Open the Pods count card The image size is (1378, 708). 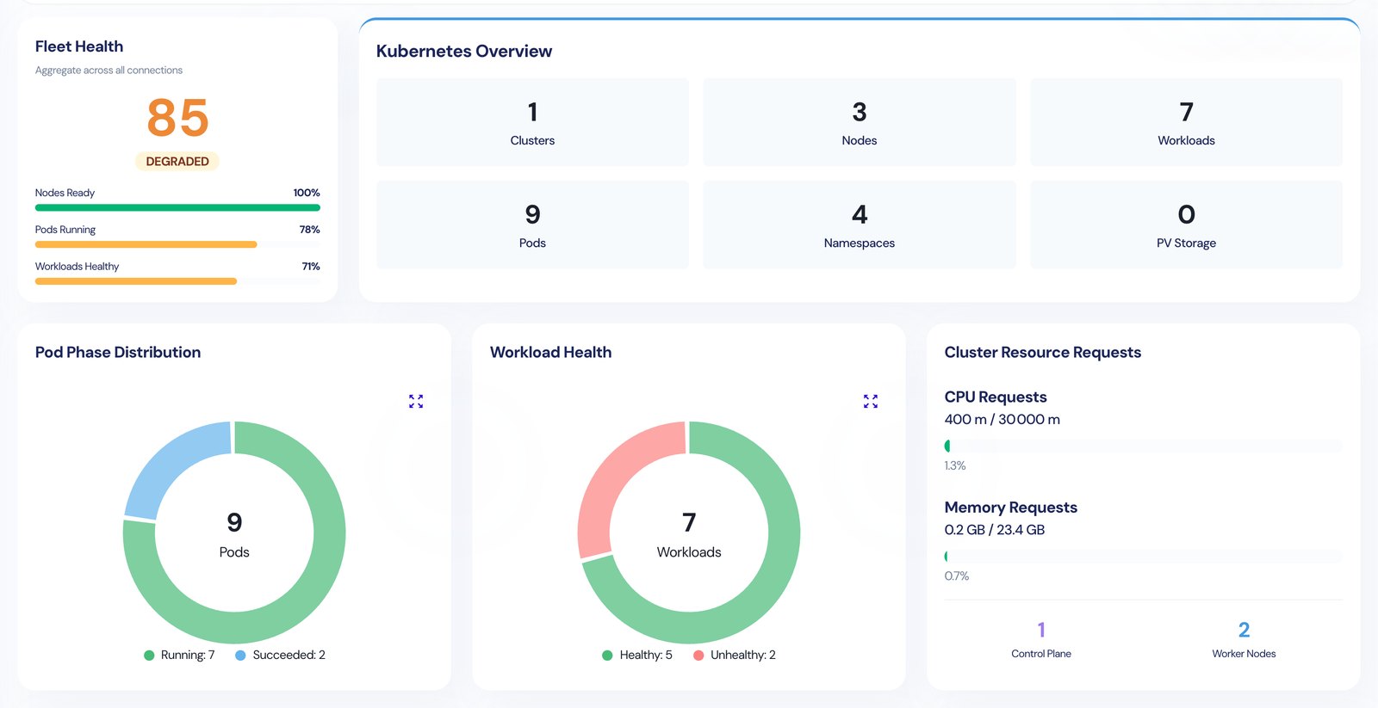532,225
